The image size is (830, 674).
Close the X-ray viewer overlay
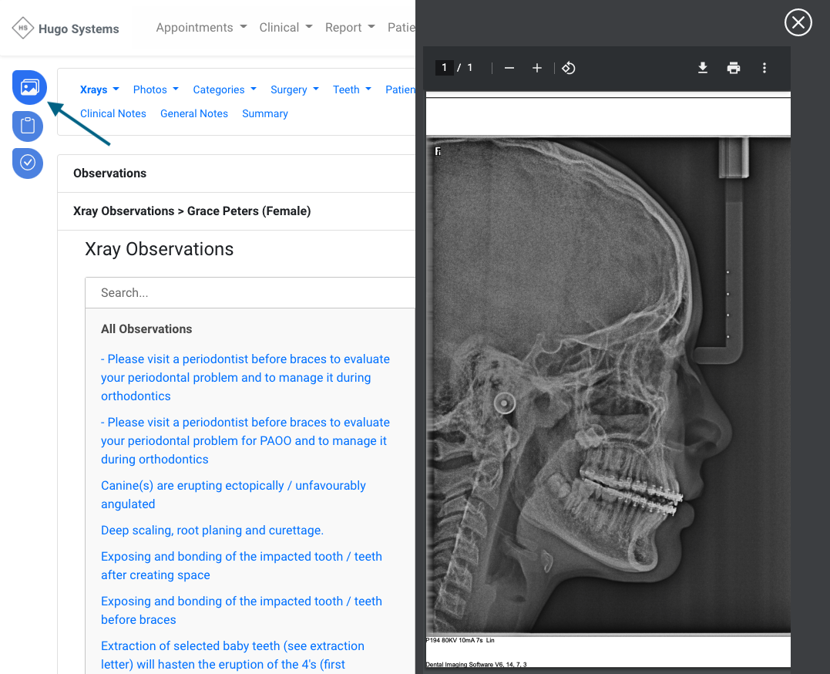[x=798, y=22]
